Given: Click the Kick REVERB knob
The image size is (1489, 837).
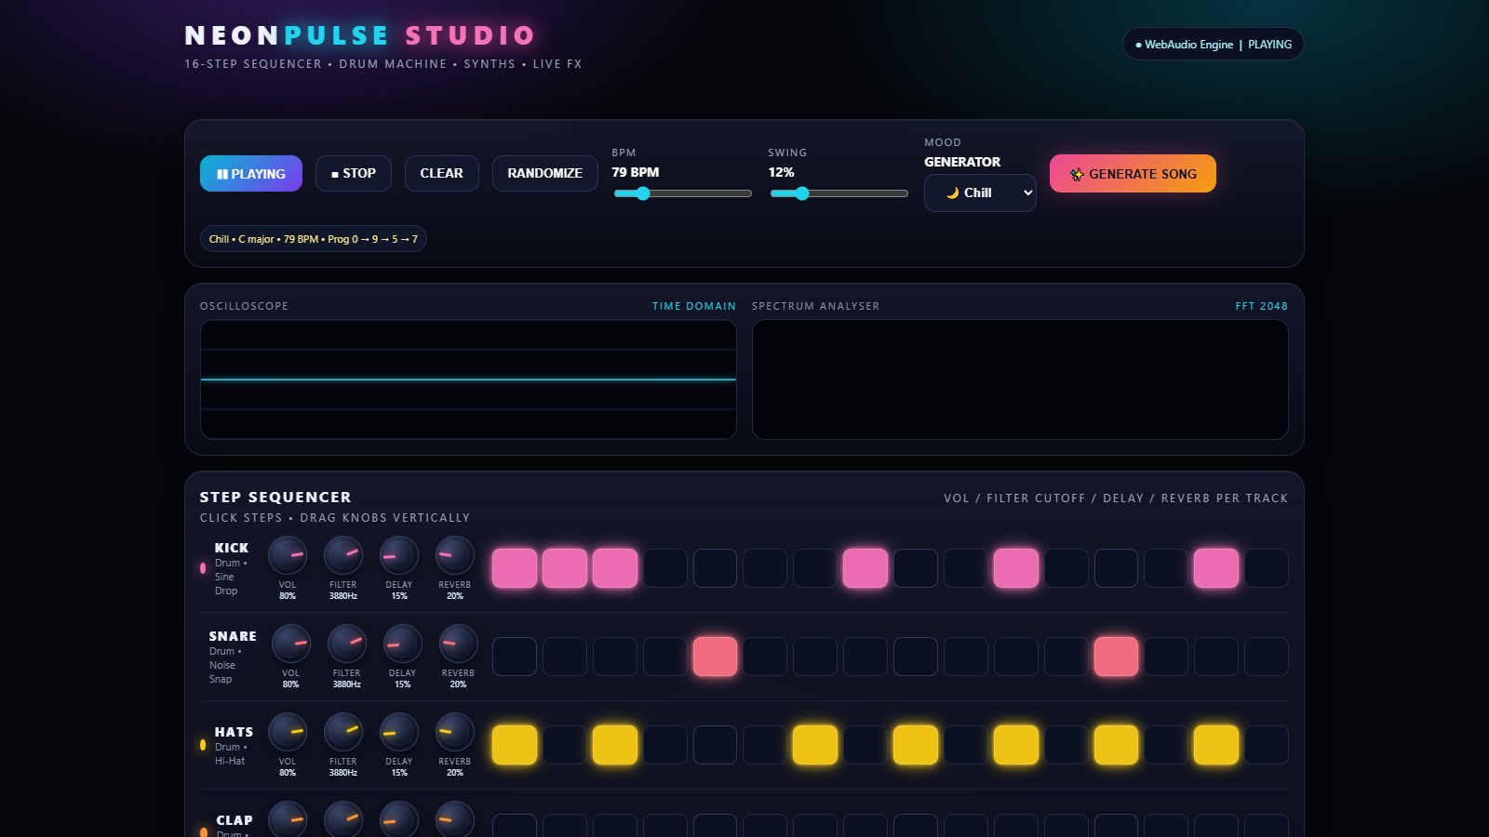Looking at the screenshot, I should 455,555.
